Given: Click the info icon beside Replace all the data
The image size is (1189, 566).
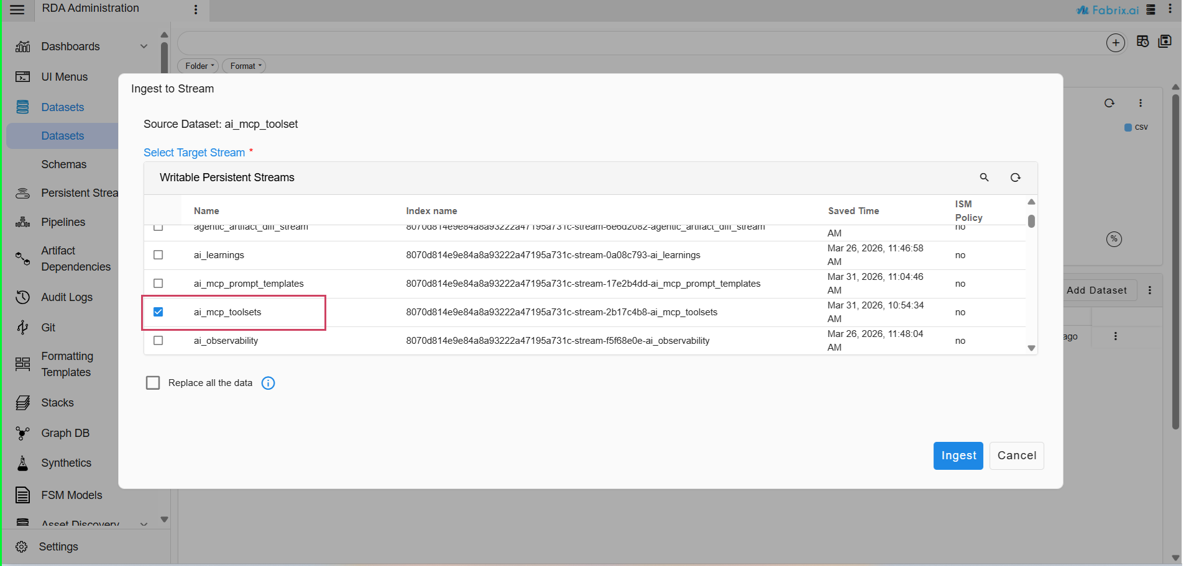Looking at the screenshot, I should point(268,383).
